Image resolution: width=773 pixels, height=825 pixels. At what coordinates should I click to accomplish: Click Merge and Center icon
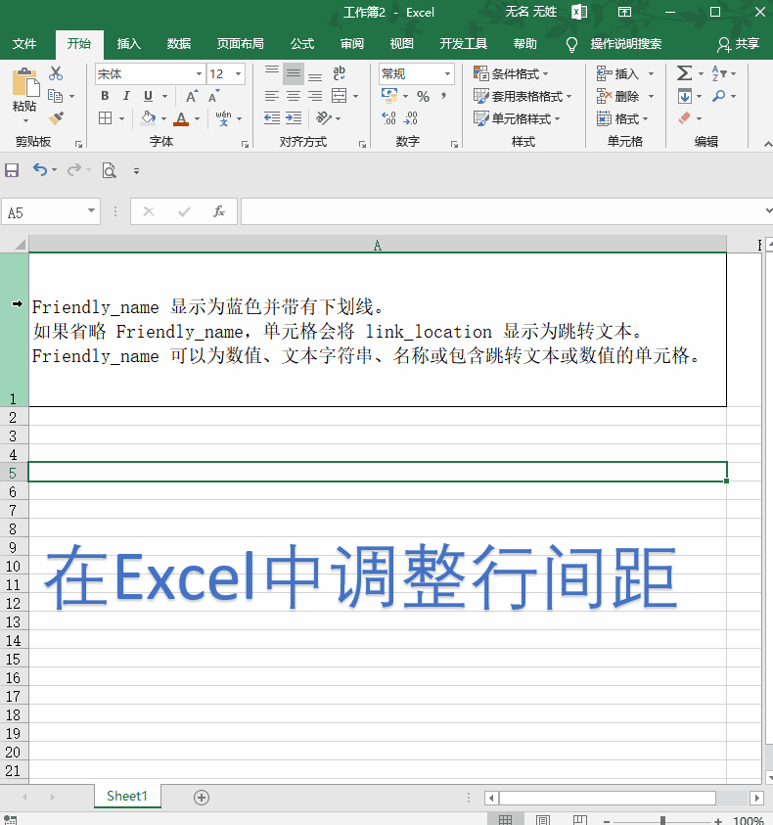click(x=339, y=96)
